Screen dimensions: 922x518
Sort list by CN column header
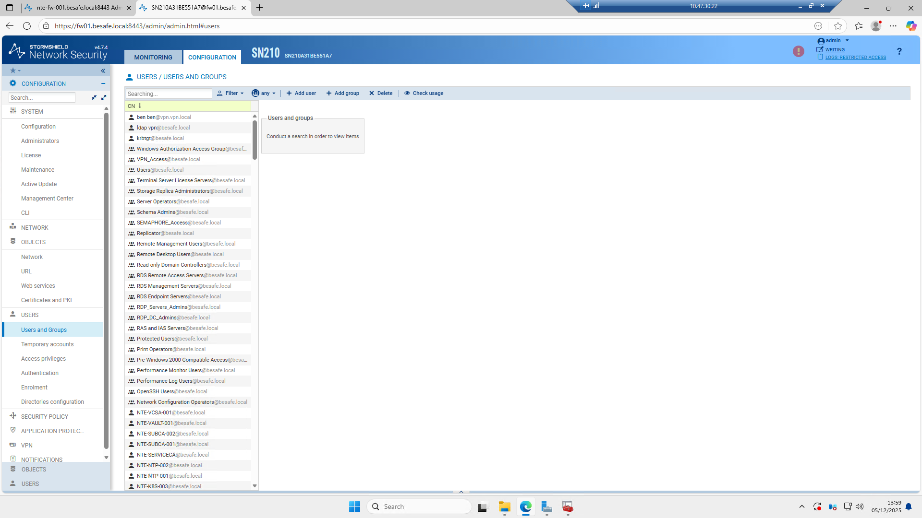[188, 106]
